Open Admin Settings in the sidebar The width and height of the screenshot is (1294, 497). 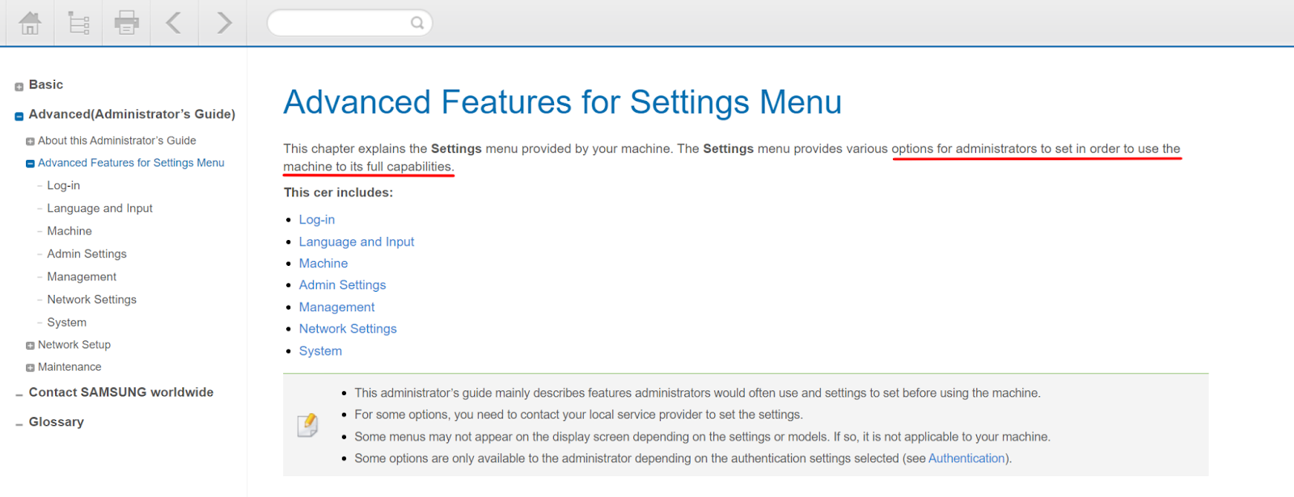(87, 254)
